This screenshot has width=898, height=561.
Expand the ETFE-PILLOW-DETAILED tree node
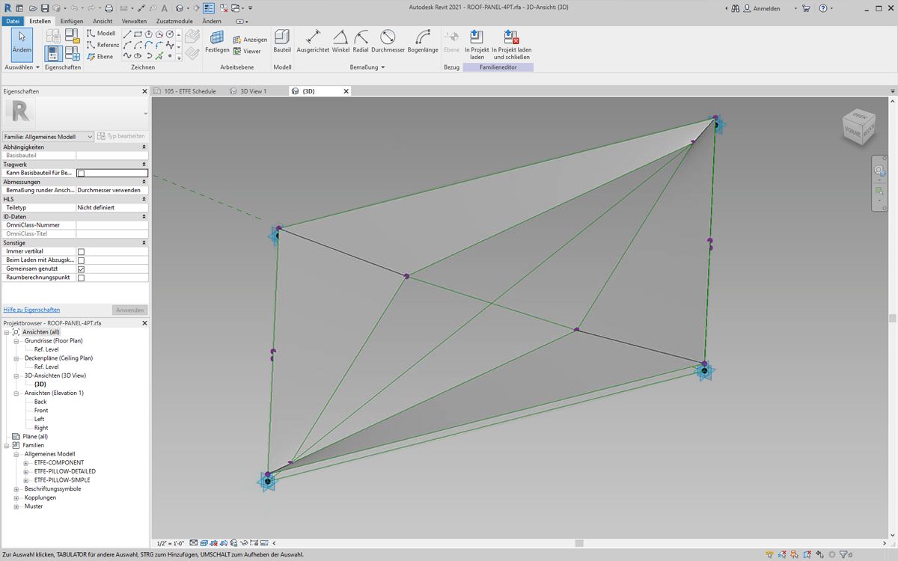coord(25,471)
